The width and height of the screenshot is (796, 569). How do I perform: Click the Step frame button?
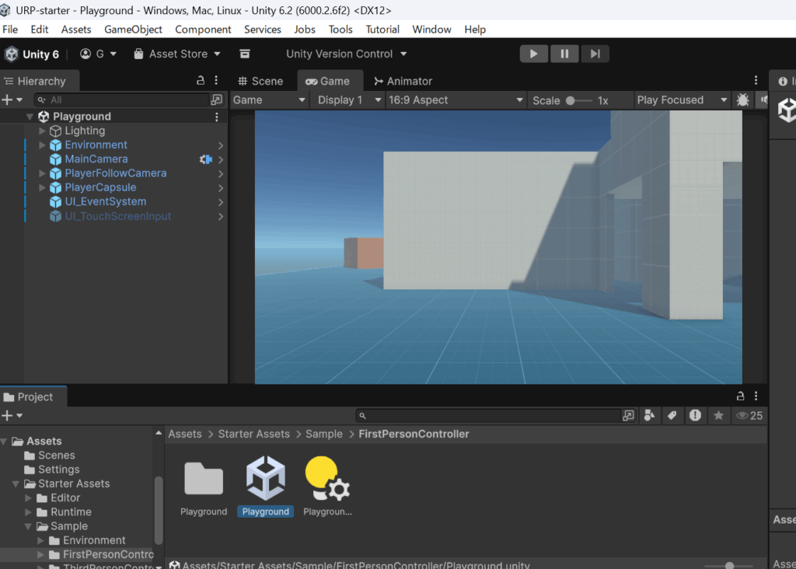595,54
